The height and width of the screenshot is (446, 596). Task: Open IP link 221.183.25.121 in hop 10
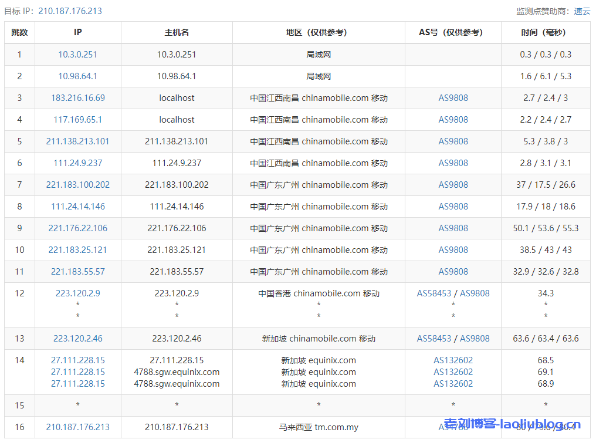pyautogui.click(x=77, y=250)
